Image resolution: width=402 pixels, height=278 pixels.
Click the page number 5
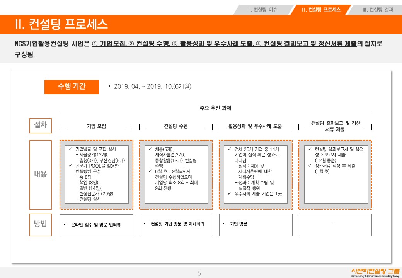point(199,273)
